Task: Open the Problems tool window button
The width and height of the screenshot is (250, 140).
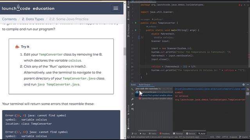Action: (165, 134)
